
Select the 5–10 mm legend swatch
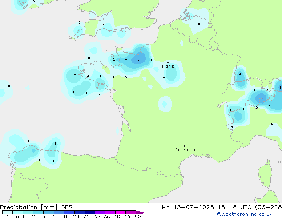click(48, 212)
